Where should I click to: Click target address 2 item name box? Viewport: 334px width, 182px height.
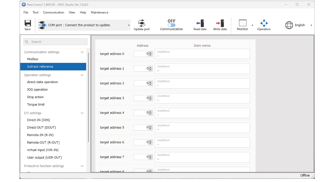click(202, 83)
